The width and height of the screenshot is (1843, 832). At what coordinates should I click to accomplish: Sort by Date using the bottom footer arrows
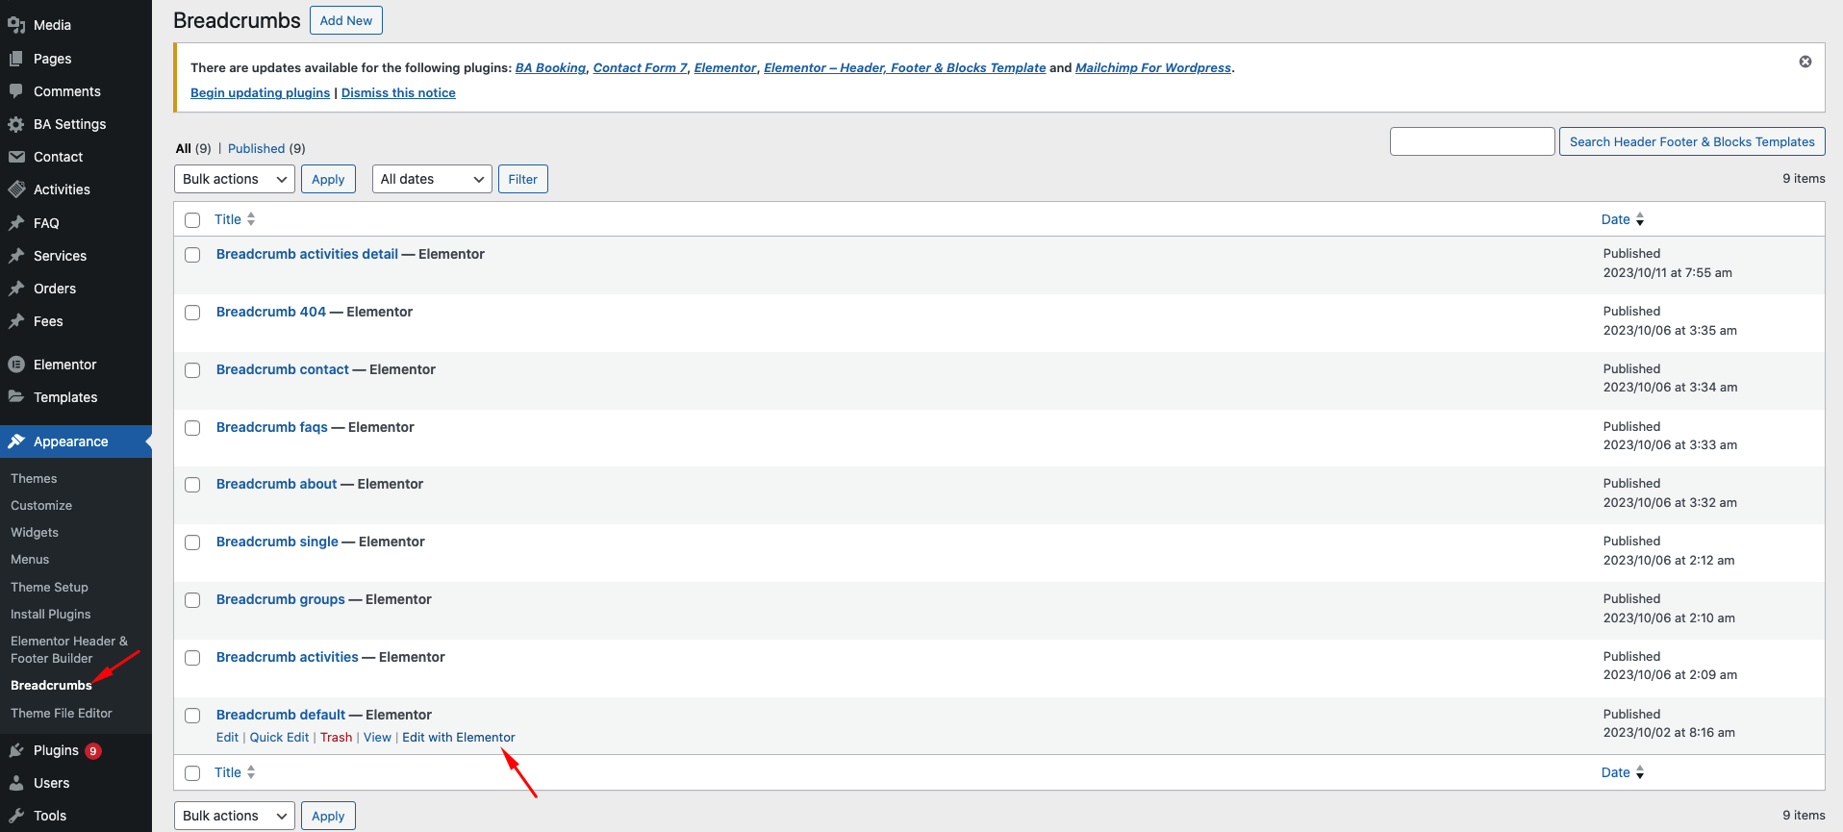click(x=1640, y=772)
